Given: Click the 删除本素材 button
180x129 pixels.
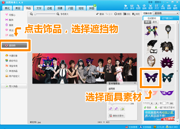Looking at the screenshot, I should [x=117, y=115].
